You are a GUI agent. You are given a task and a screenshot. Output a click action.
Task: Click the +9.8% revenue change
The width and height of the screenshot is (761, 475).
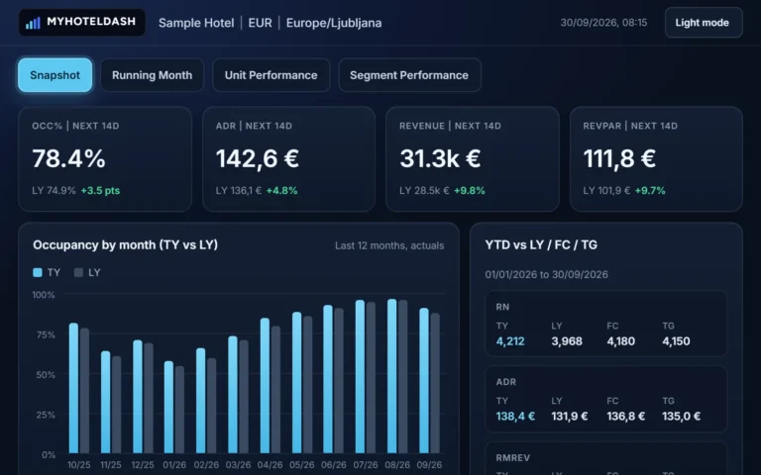tap(470, 190)
